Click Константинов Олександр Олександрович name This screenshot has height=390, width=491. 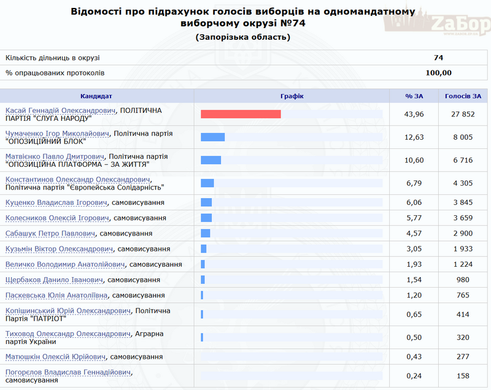pyautogui.click(x=77, y=179)
